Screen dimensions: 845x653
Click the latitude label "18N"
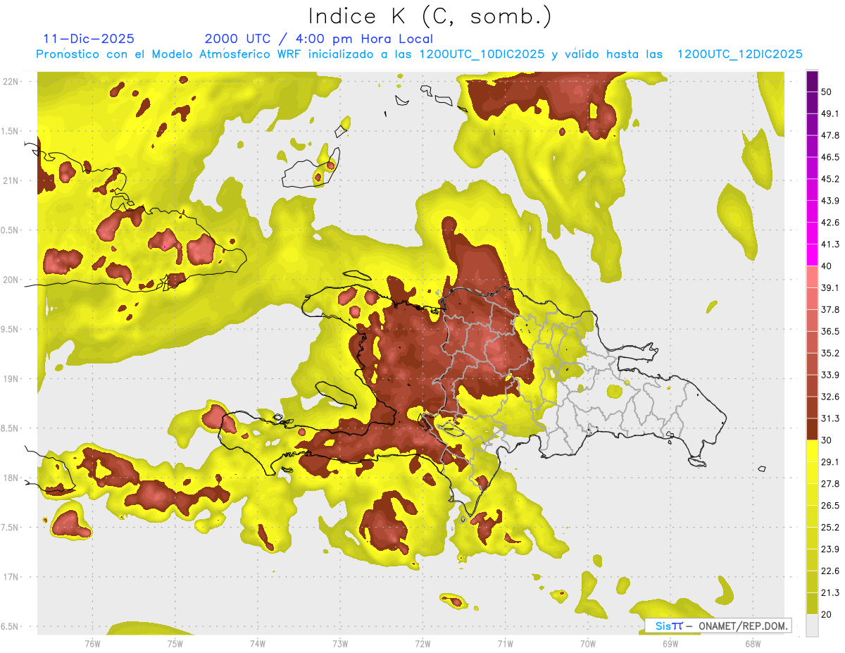[12, 478]
